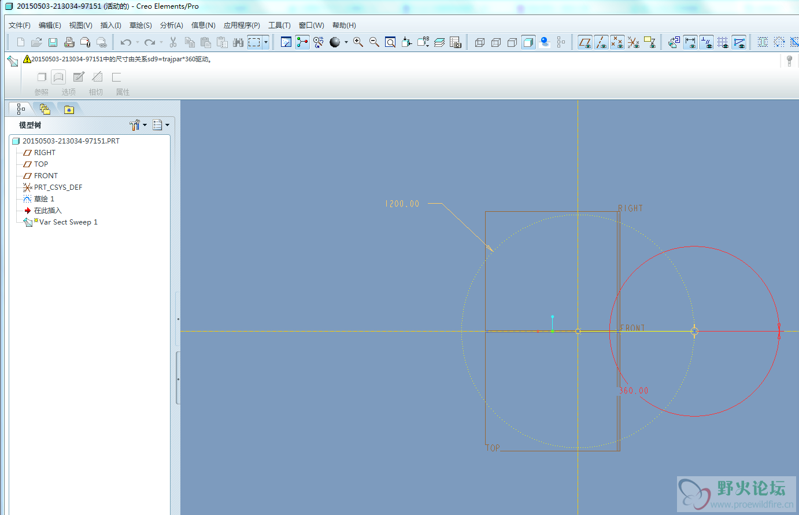Image resolution: width=799 pixels, height=515 pixels.
Task: Open the 工具(T) menu
Action: (x=279, y=25)
